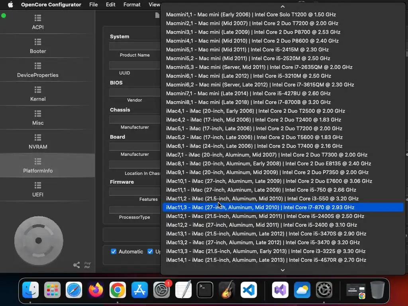Open Launchpad from the Dock
This screenshot has height=306, width=408.
pyautogui.click(x=52, y=290)
